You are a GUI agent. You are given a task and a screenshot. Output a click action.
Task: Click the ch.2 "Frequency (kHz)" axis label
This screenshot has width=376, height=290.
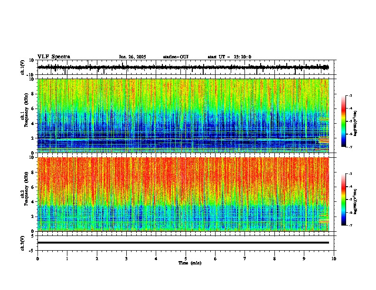(26, 189)
